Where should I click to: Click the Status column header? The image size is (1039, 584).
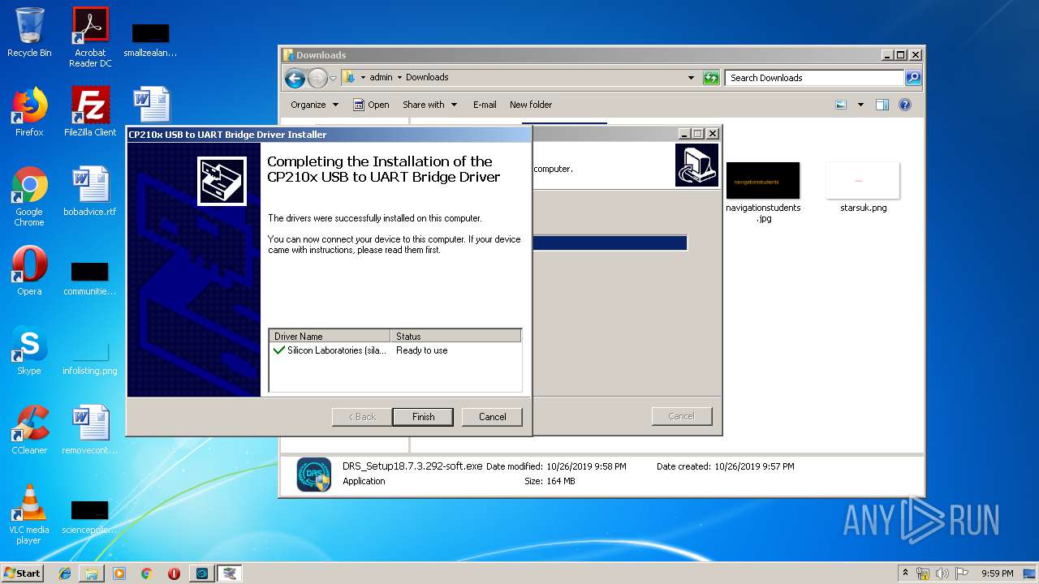click(x=455, y=336)
